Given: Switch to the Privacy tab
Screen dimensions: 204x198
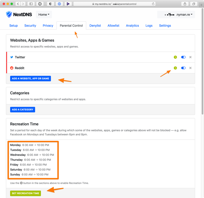Looking at the screenshot, I should 48,26.
